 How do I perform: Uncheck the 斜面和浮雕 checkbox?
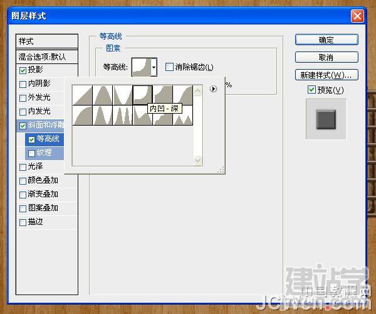point(23,126)
